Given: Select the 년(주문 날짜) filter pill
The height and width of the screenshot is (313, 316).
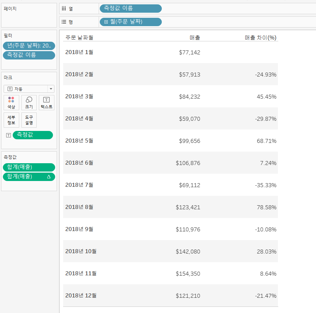Looking at the screenshot, I should coord(29,46).
